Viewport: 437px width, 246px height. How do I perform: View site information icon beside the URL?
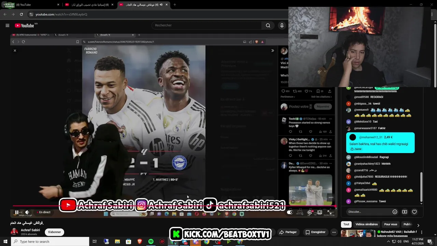click(31, 14)
